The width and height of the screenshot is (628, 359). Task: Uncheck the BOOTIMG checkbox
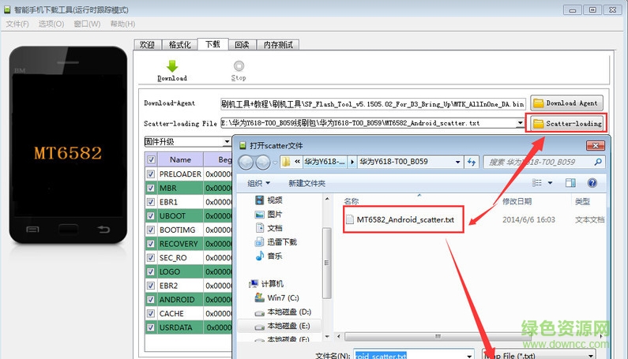coord(151,230)
